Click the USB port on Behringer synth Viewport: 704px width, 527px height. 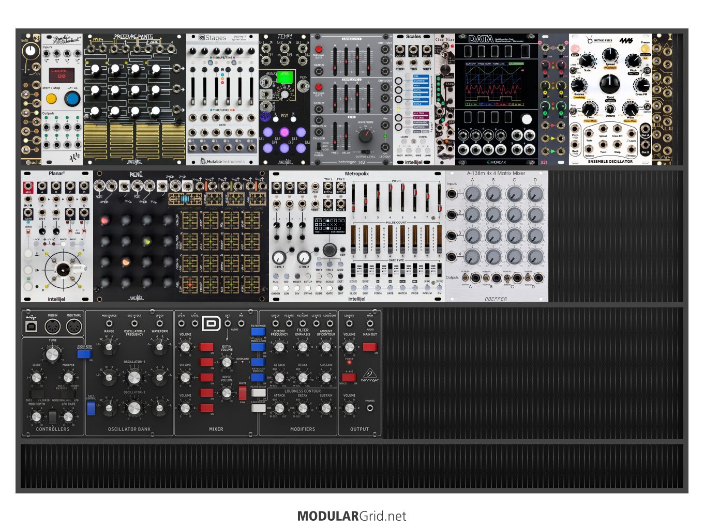click(x=31, y=327)
